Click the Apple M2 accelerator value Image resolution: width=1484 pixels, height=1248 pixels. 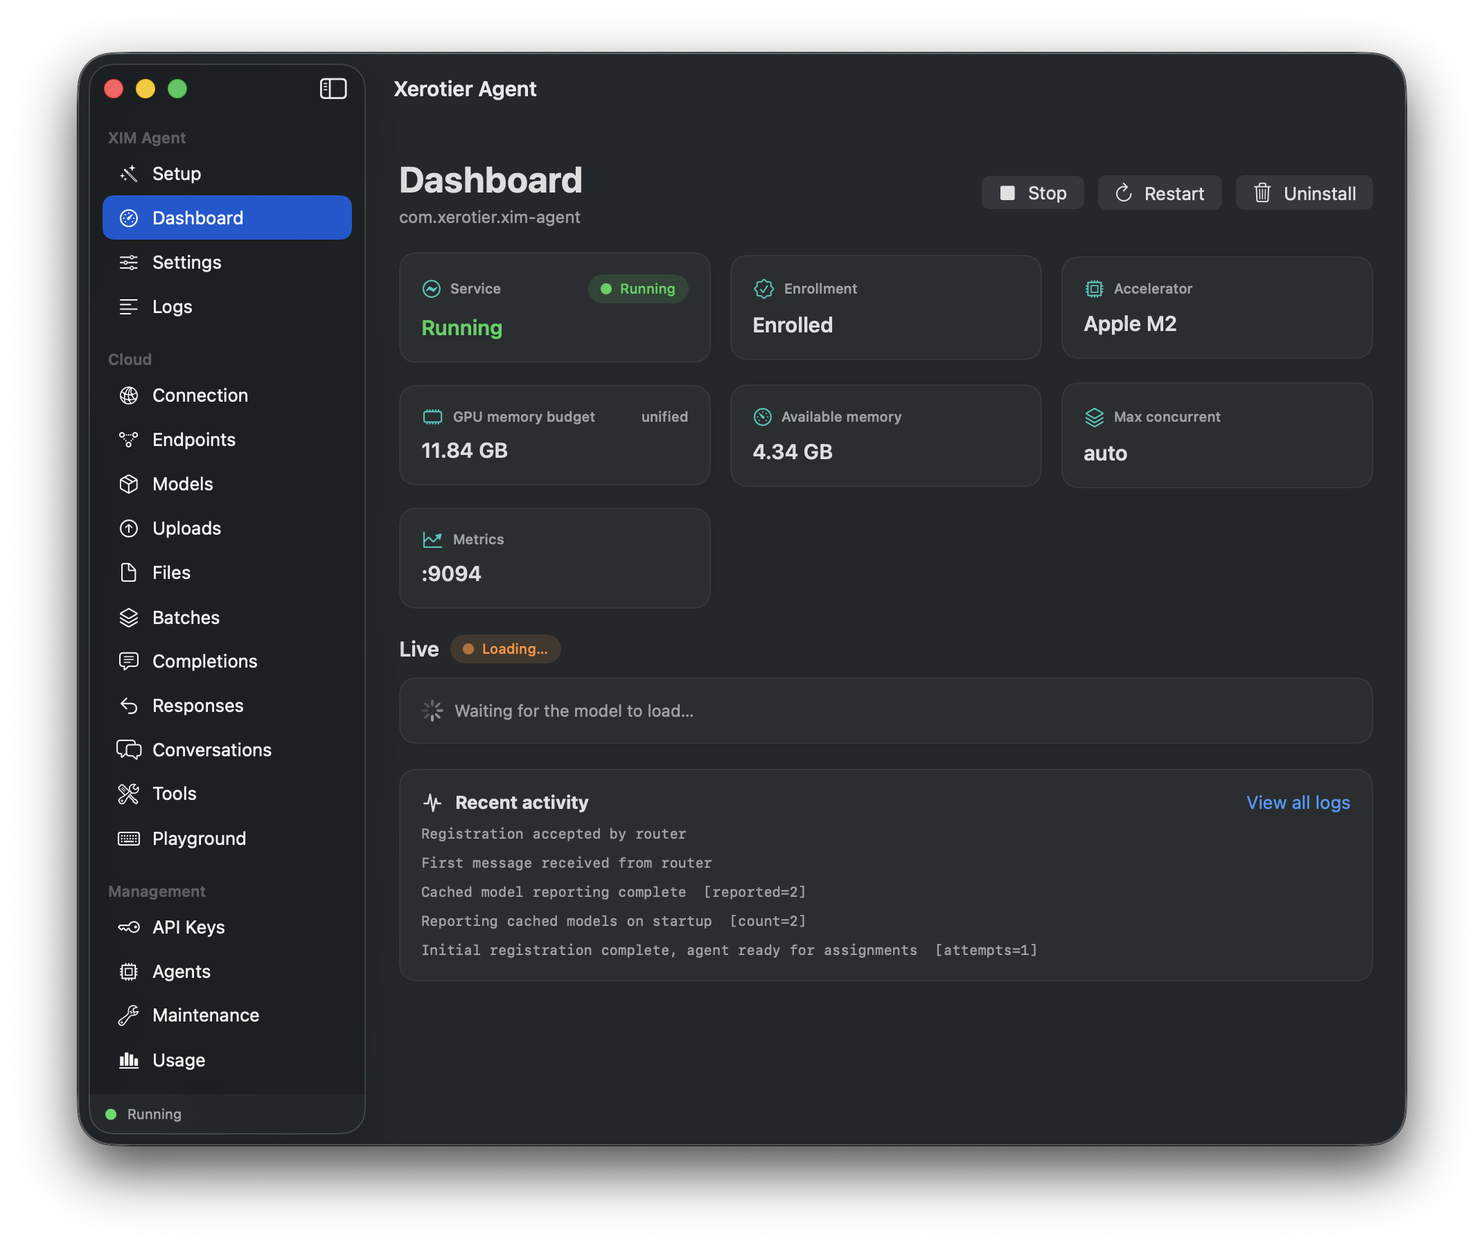(x=1129, y=324)
